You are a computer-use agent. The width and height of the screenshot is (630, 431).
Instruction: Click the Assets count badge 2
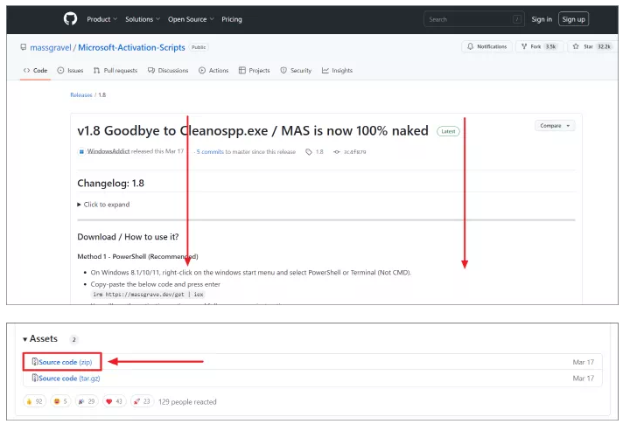pyautogui.click(x=73, y=339)
